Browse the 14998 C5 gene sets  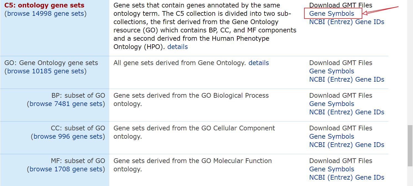click(x=45, y=14)
